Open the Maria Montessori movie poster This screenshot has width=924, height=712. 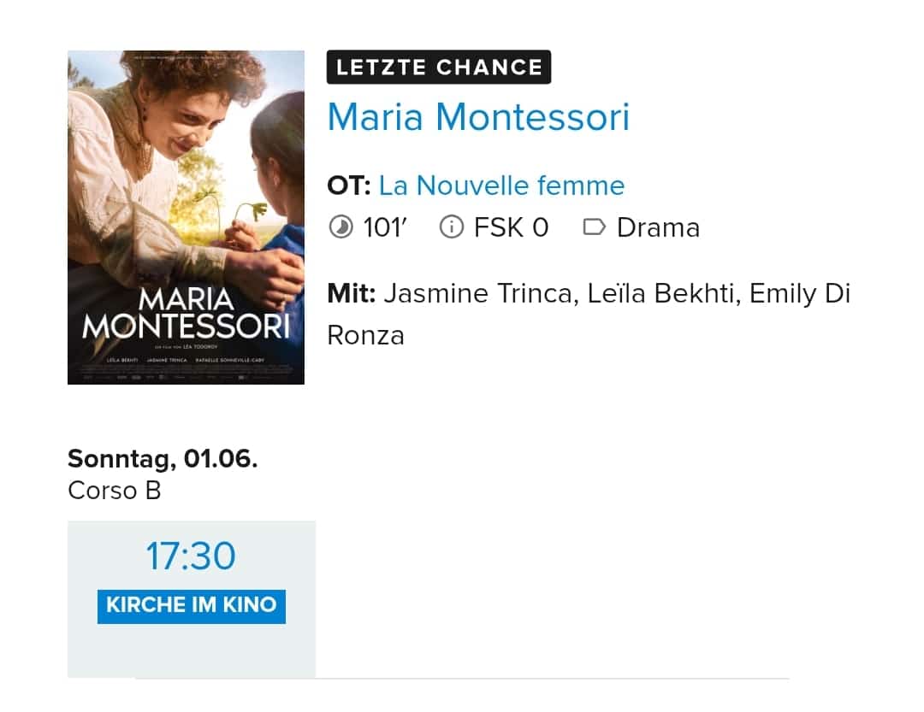tap(187, 217)
